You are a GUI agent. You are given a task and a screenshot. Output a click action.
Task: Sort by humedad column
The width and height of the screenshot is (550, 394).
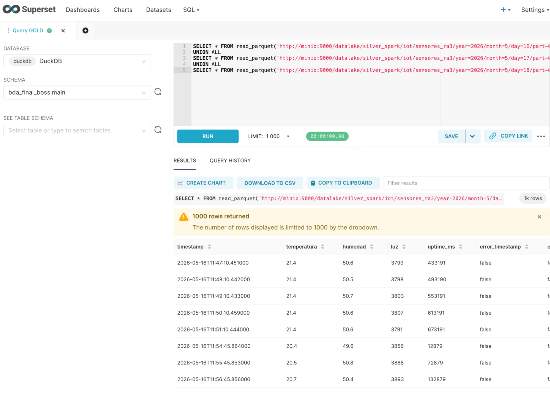click(372, 247)
